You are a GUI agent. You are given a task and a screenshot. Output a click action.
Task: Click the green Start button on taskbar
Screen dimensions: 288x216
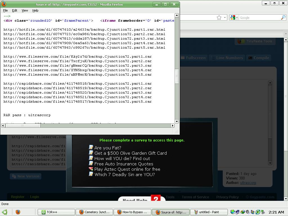click(4, 212)
